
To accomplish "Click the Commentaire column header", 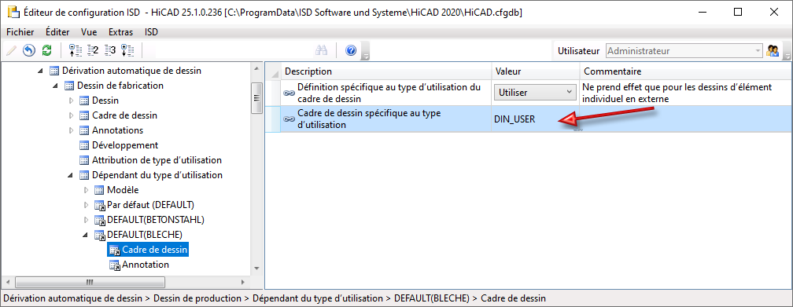I will point(686,71).
